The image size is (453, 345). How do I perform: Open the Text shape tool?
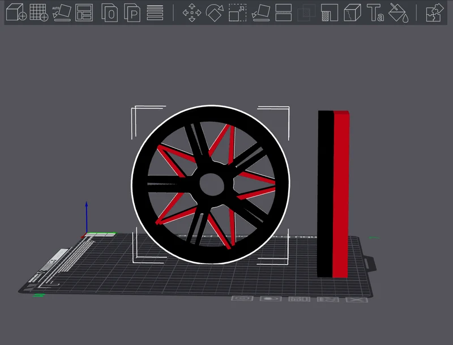click(375, 12)
